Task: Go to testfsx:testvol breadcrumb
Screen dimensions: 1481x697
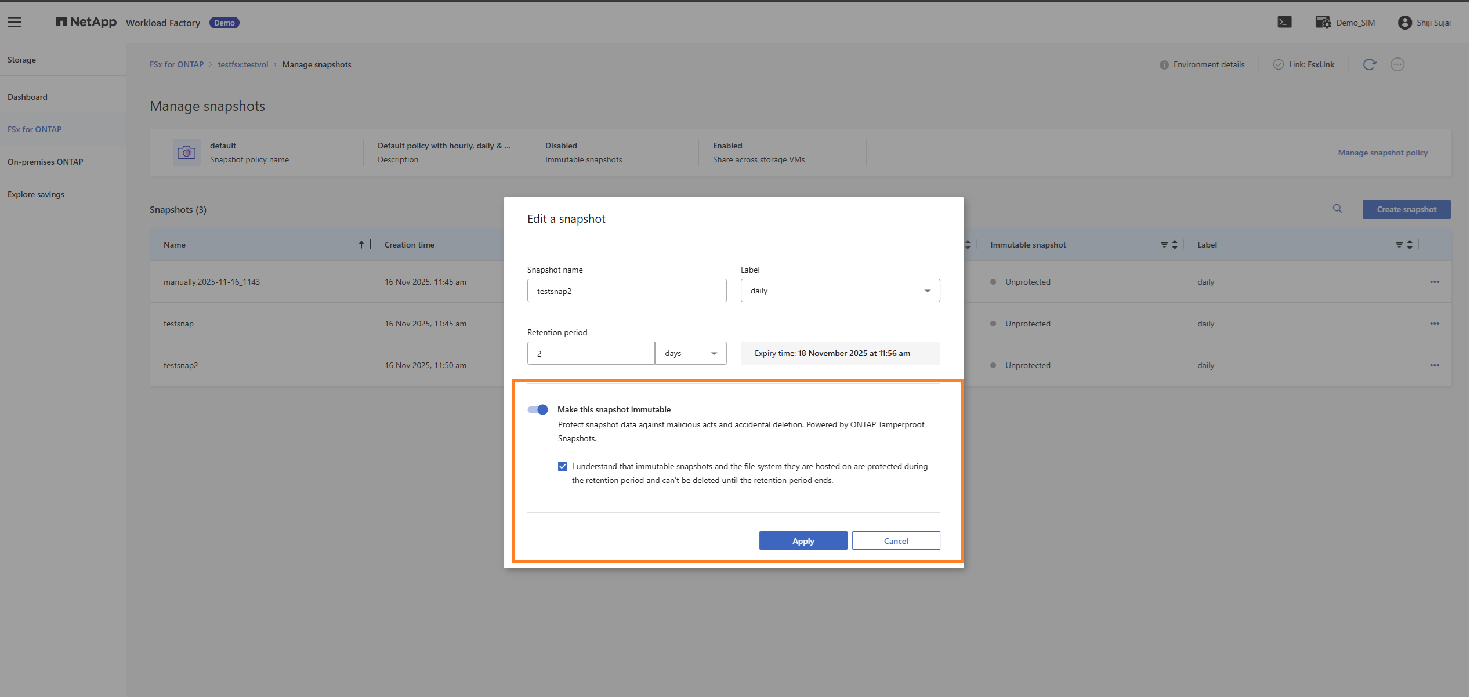Action: [x=242, y=64]
